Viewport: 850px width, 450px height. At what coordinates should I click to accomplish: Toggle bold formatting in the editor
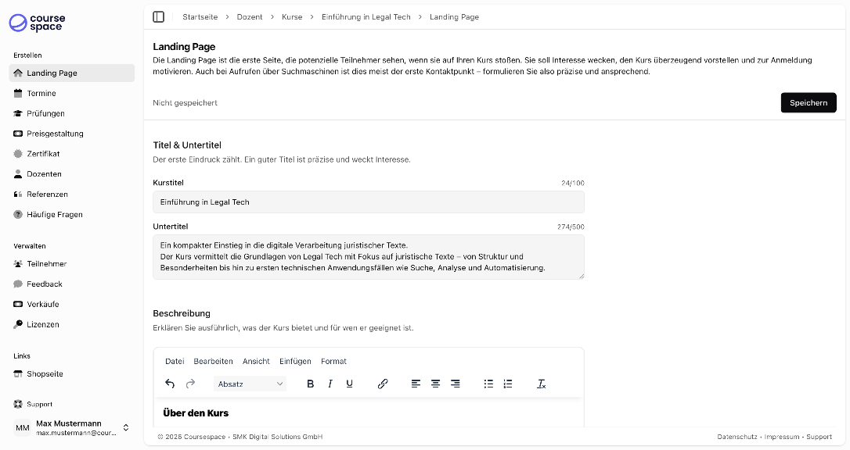pyautogui.click(x=310, y=384)
